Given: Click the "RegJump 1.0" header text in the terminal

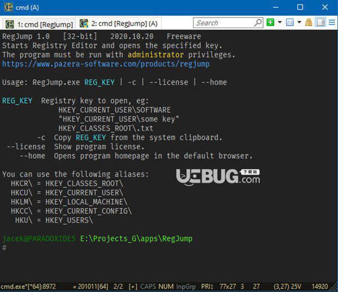Looking at the screenshot, I should 26,36.
